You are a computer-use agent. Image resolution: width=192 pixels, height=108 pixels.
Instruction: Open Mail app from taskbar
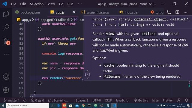pos(77,105)
